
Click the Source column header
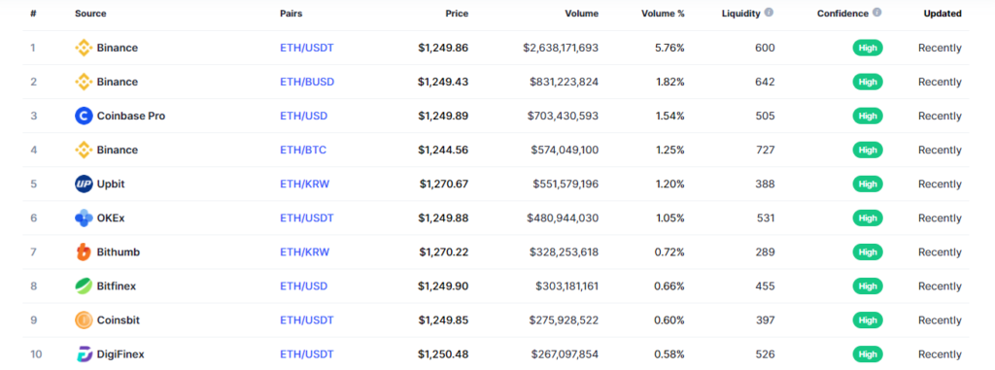point(90,14)
